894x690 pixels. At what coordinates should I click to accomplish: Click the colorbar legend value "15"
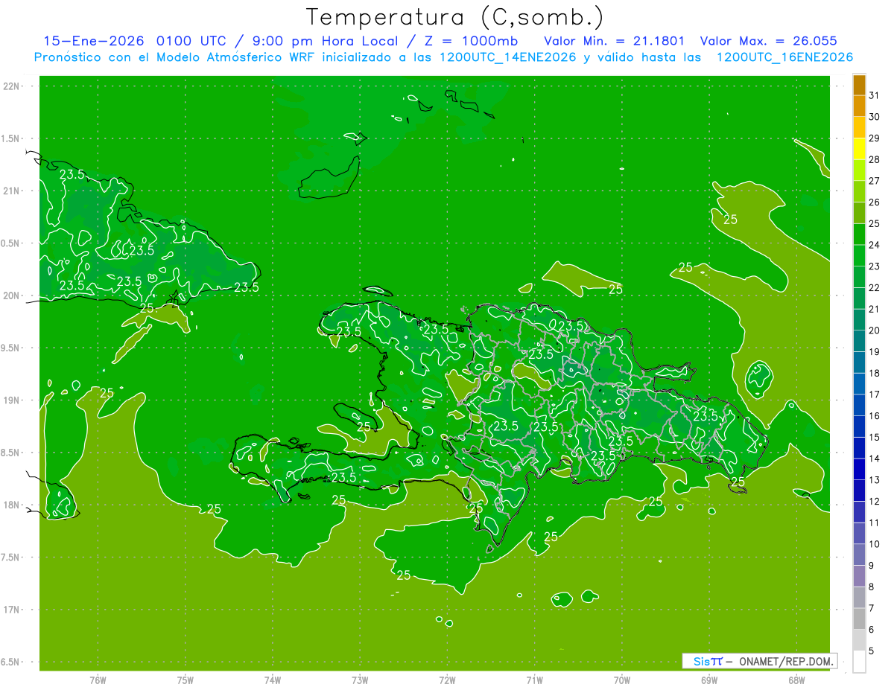874,437
